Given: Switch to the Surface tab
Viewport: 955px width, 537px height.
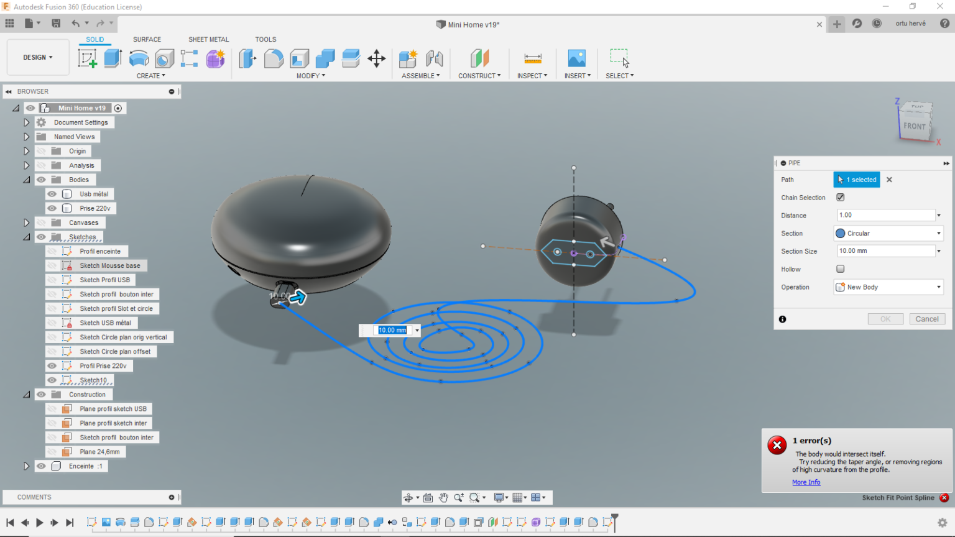Looking at the screenshot, I should point(147,39).
